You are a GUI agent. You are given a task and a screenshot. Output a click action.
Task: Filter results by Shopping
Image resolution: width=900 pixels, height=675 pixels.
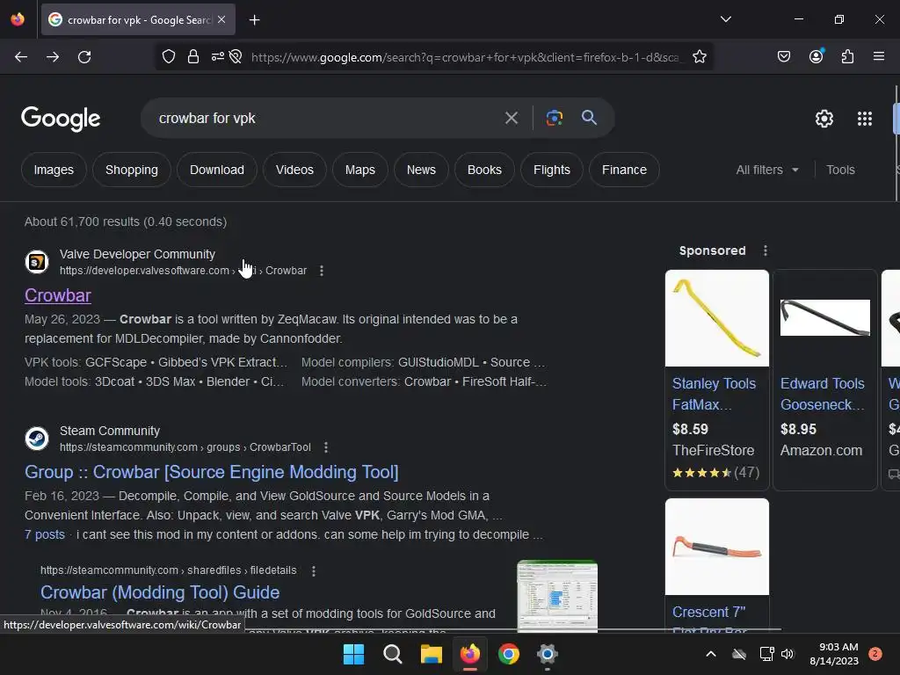click(132, 170)
